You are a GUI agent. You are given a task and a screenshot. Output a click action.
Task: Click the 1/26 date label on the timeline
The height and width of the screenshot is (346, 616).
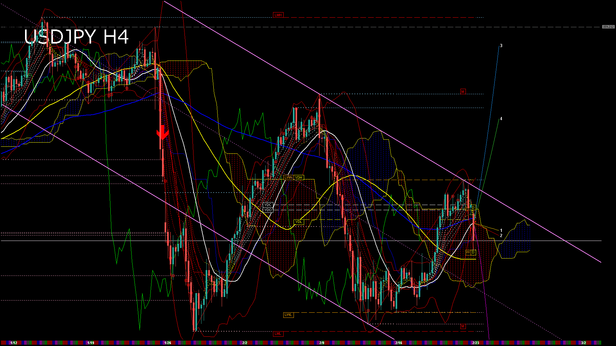[168, 342]
